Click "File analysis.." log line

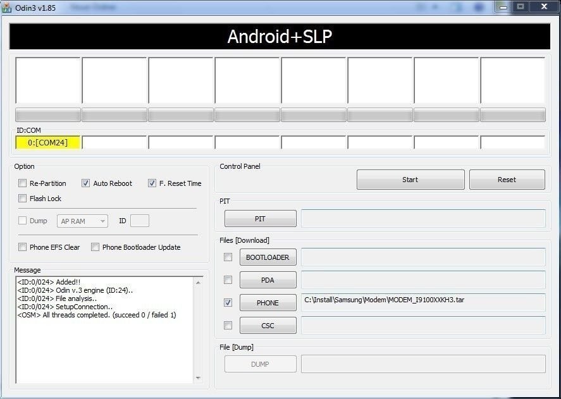(x=58, y=298)
